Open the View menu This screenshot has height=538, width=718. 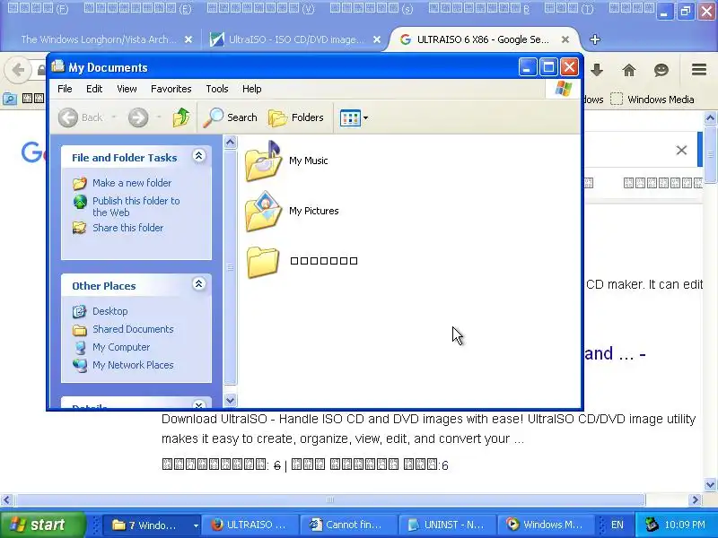[127, 89]
